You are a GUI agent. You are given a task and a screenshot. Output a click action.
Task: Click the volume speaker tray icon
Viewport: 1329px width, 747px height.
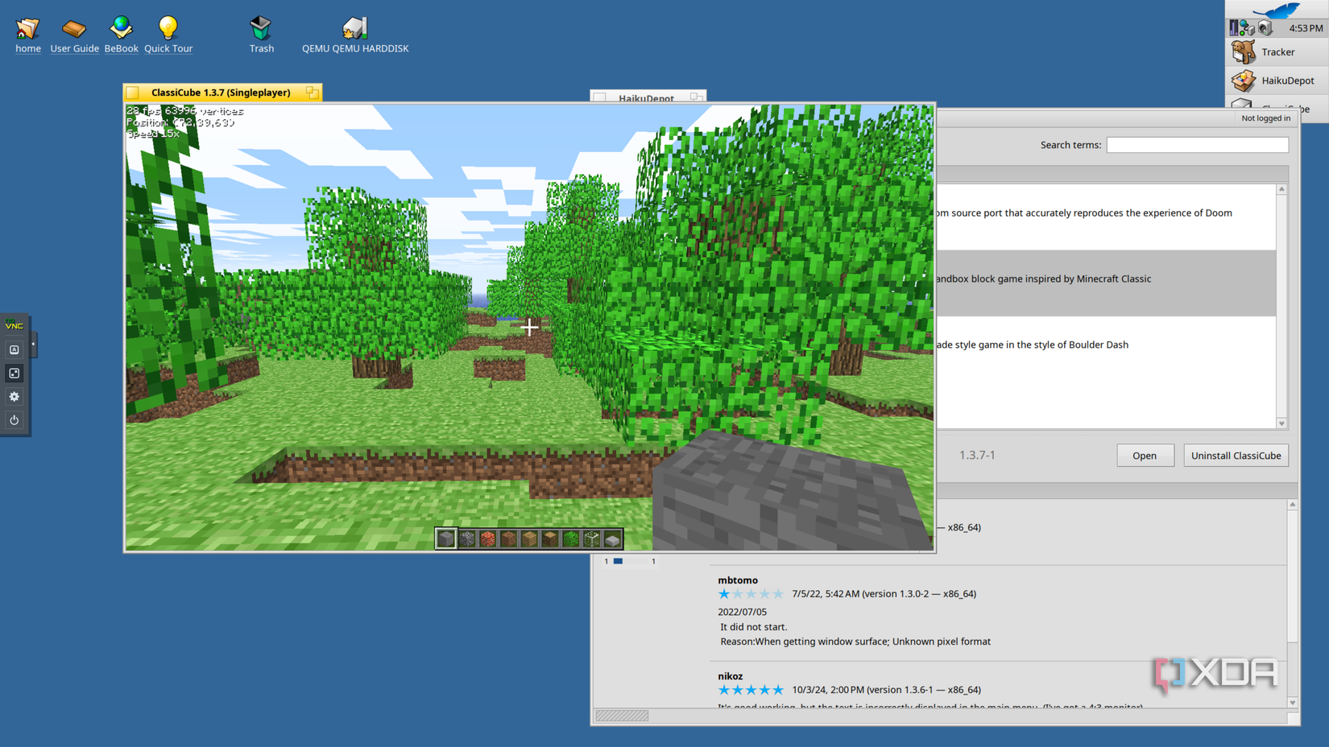point(1265,28)
